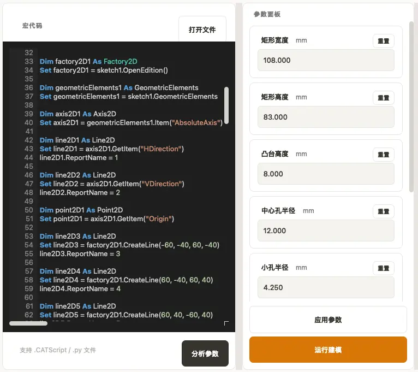Reset the 中心孔半径 parameter

383,211
